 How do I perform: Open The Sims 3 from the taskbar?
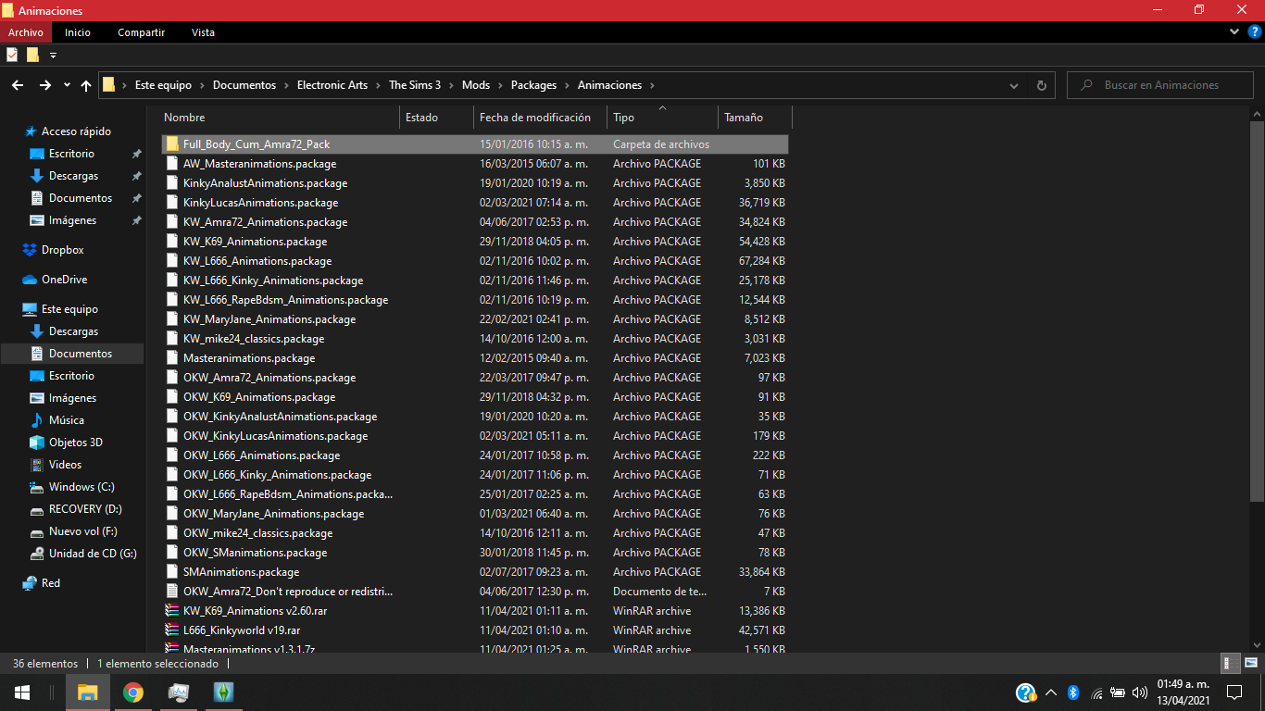click(223, 692)
